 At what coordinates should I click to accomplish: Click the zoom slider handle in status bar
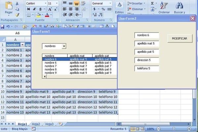point(174,129)
